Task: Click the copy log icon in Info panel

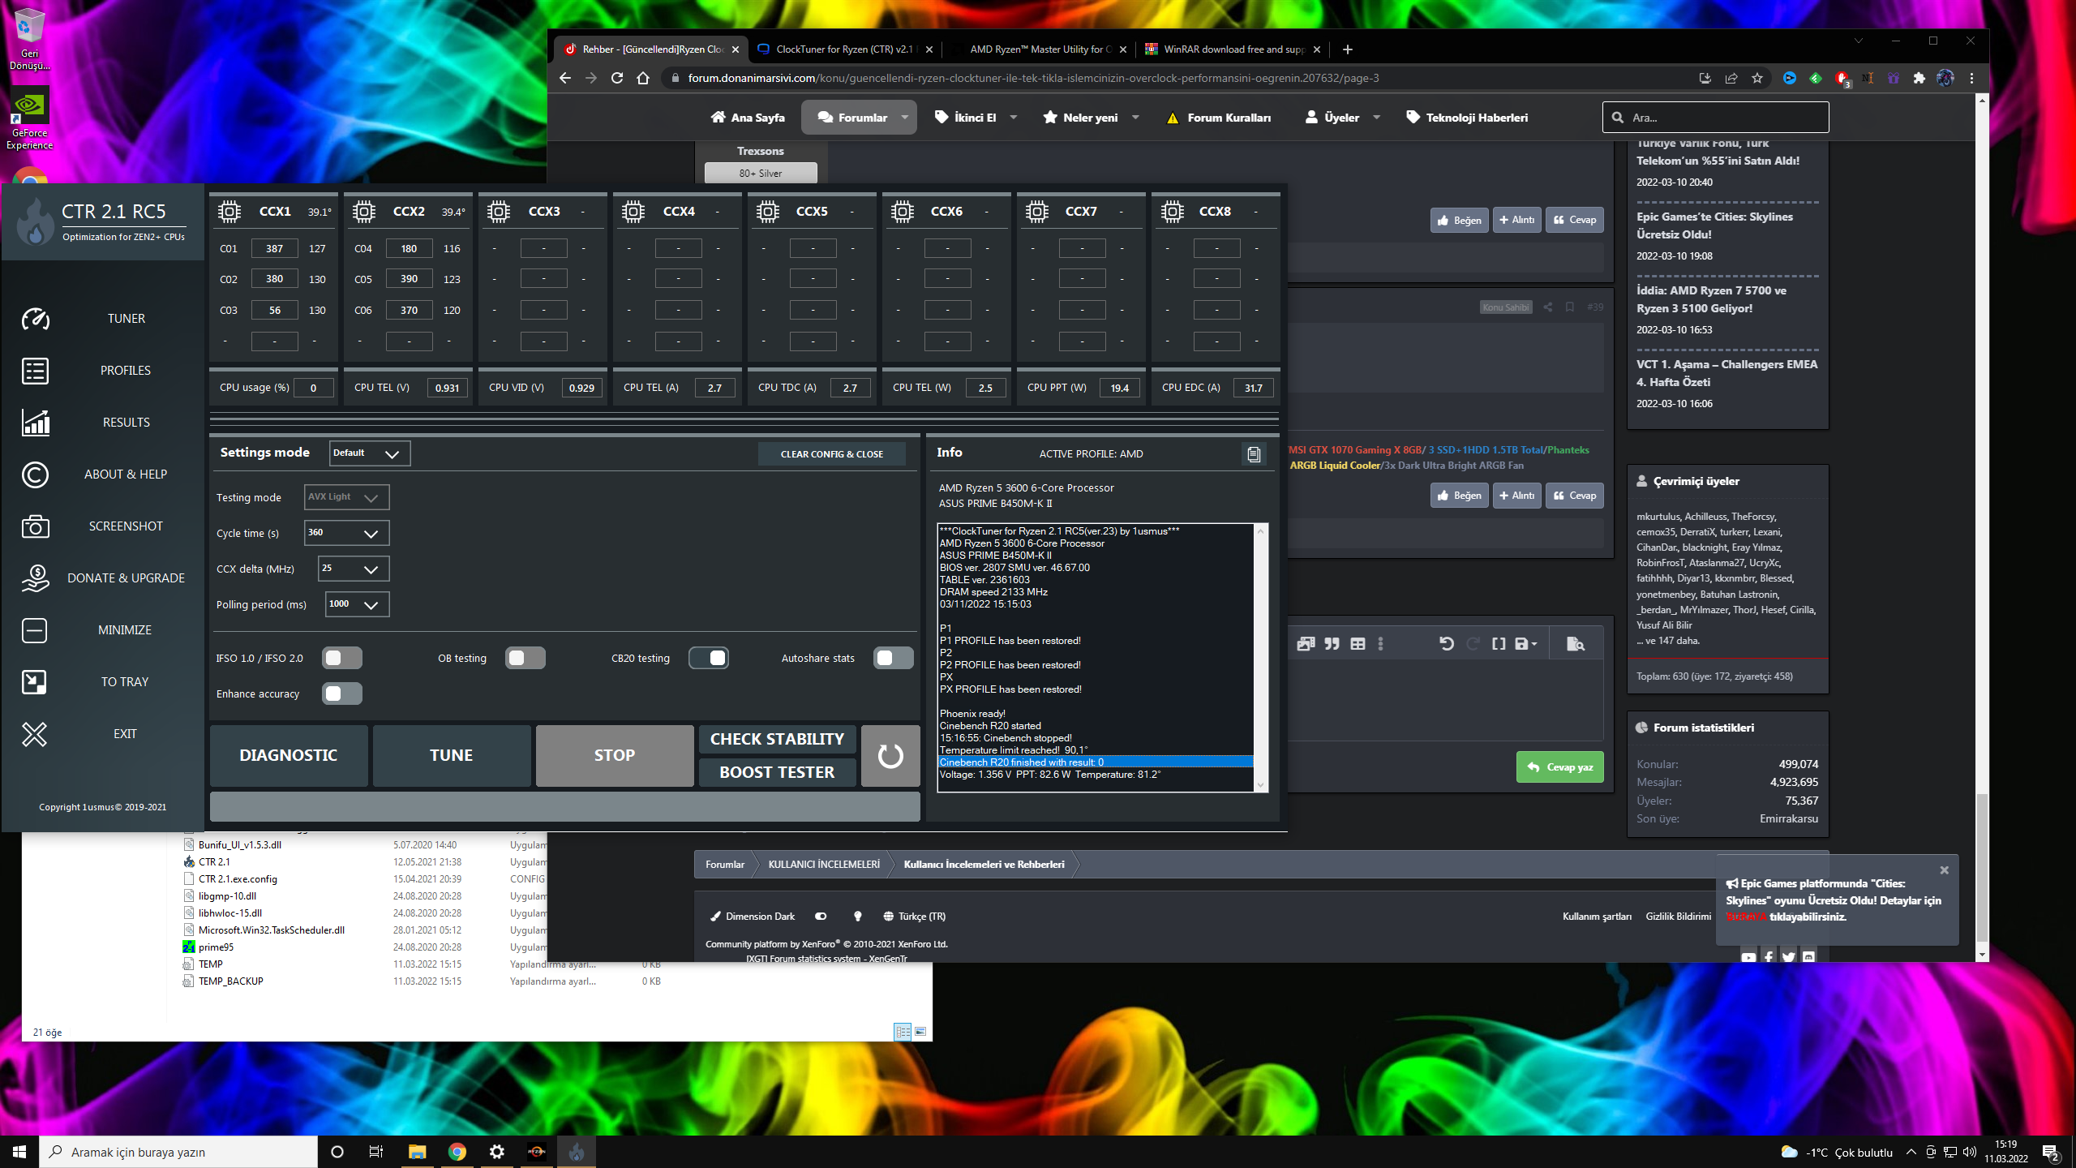Action: (1254, 454)
